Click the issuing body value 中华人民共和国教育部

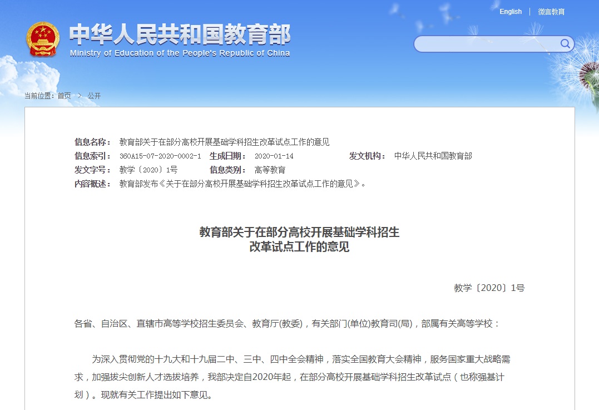point(433,156)
